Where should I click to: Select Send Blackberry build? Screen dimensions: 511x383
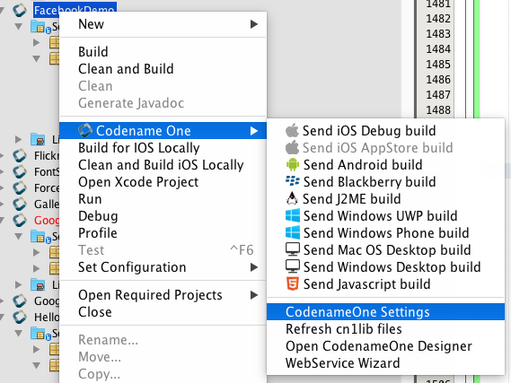(386, 181)
